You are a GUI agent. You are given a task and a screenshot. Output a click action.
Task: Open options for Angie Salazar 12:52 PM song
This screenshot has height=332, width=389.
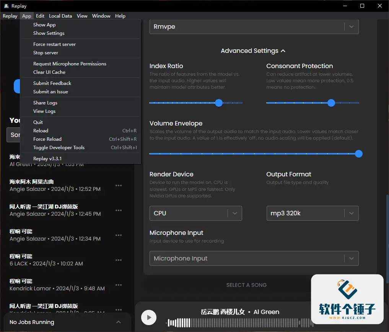point(119,186)
